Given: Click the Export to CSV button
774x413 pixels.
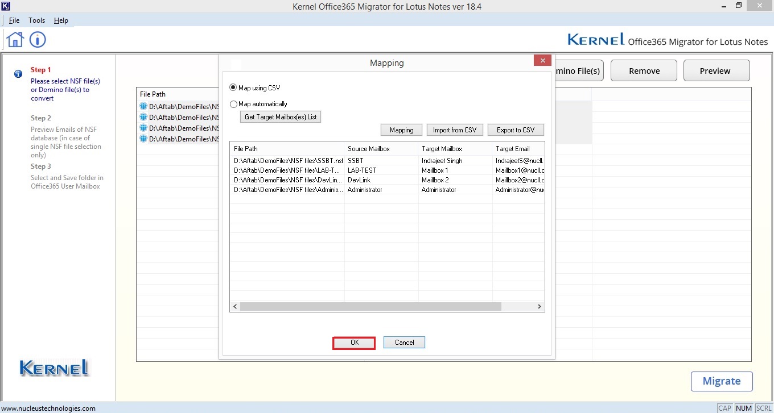Looking at the screenshot, I should pyautogui.click(x=516, y=130).
